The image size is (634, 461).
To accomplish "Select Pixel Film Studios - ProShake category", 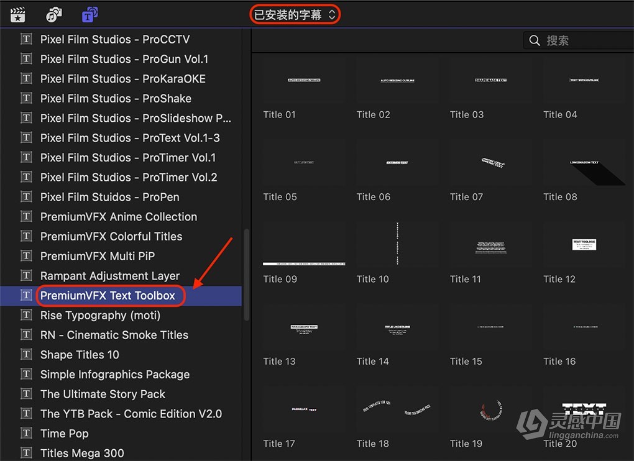I will (121, 99).
